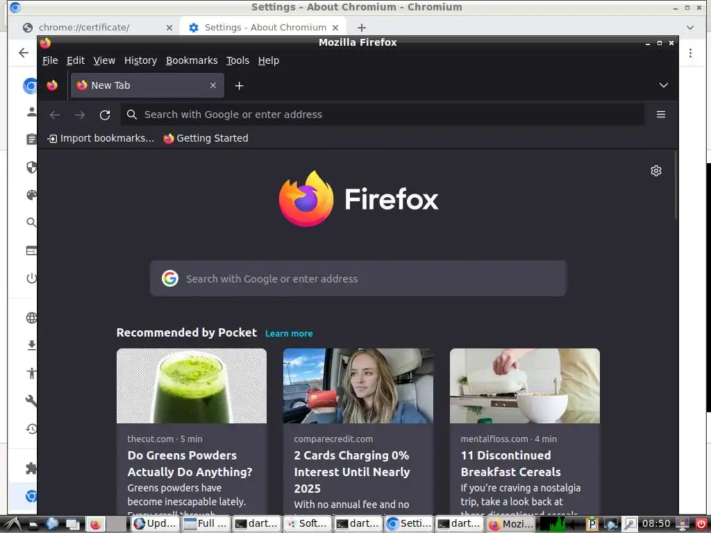711x533 pixels.
Task: Open 11 Discontinued Breakfast Cereals headline
Action: coord(510,464)
